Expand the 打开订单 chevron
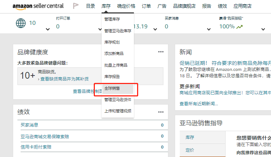 [x=102, y=29]
